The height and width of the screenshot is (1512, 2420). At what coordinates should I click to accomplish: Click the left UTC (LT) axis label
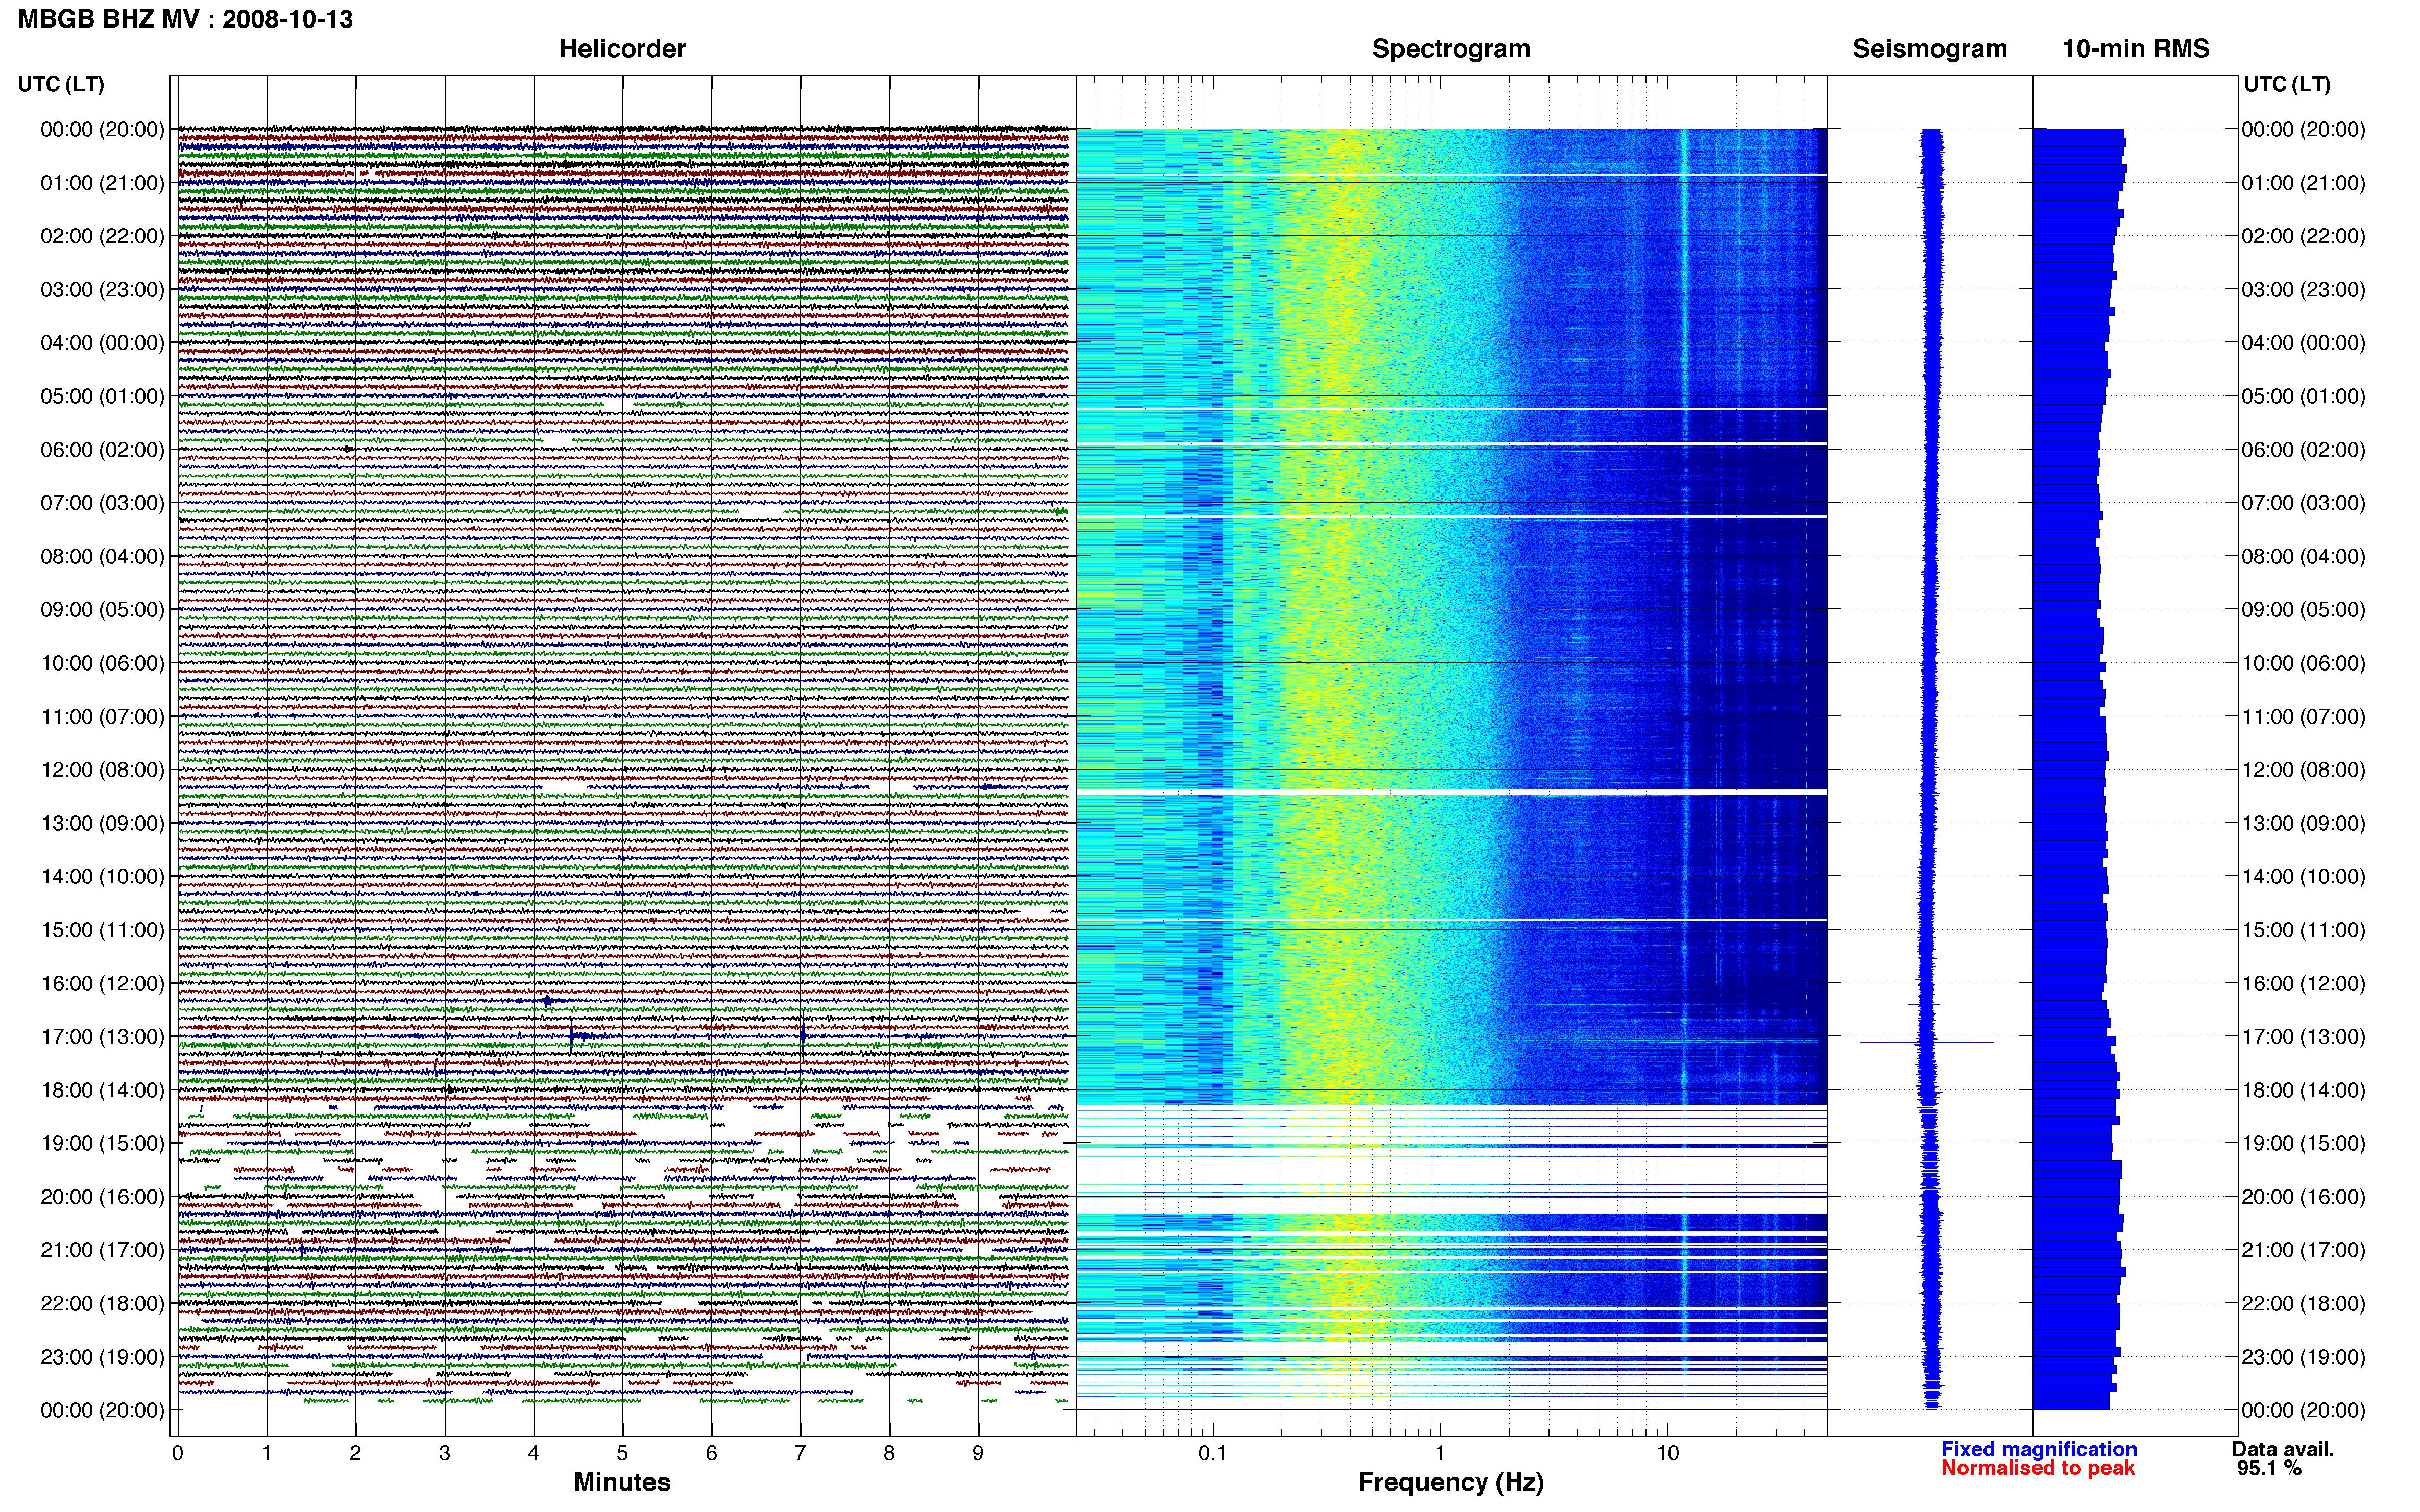[61, 84]
